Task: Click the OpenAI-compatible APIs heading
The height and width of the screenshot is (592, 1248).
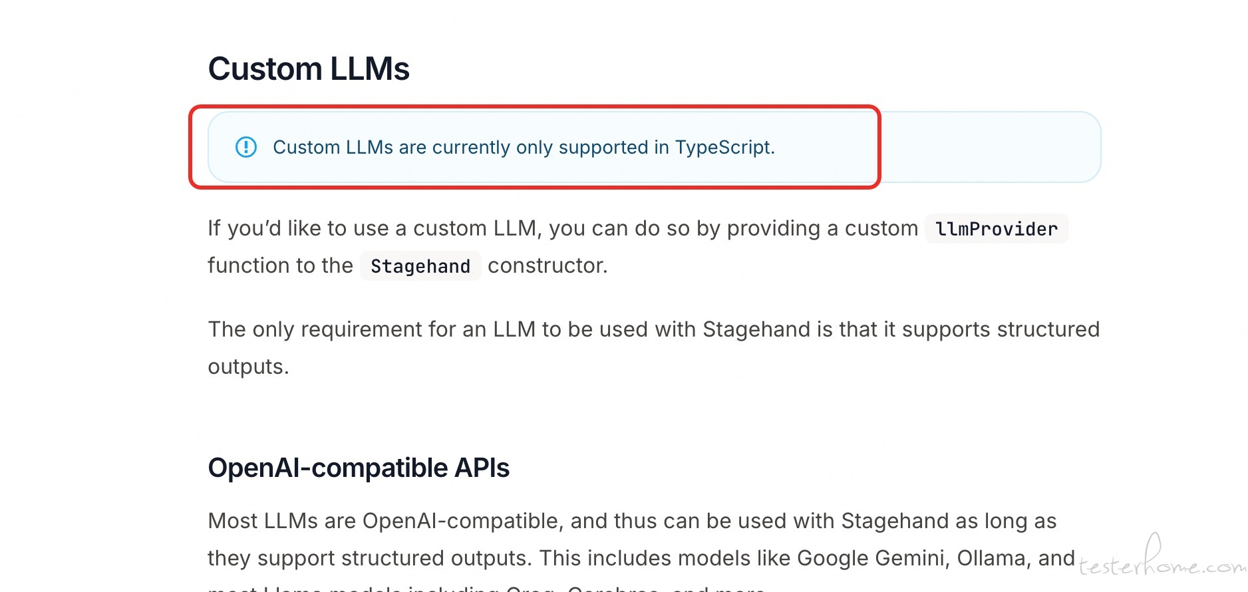Action: click(359, 468)
